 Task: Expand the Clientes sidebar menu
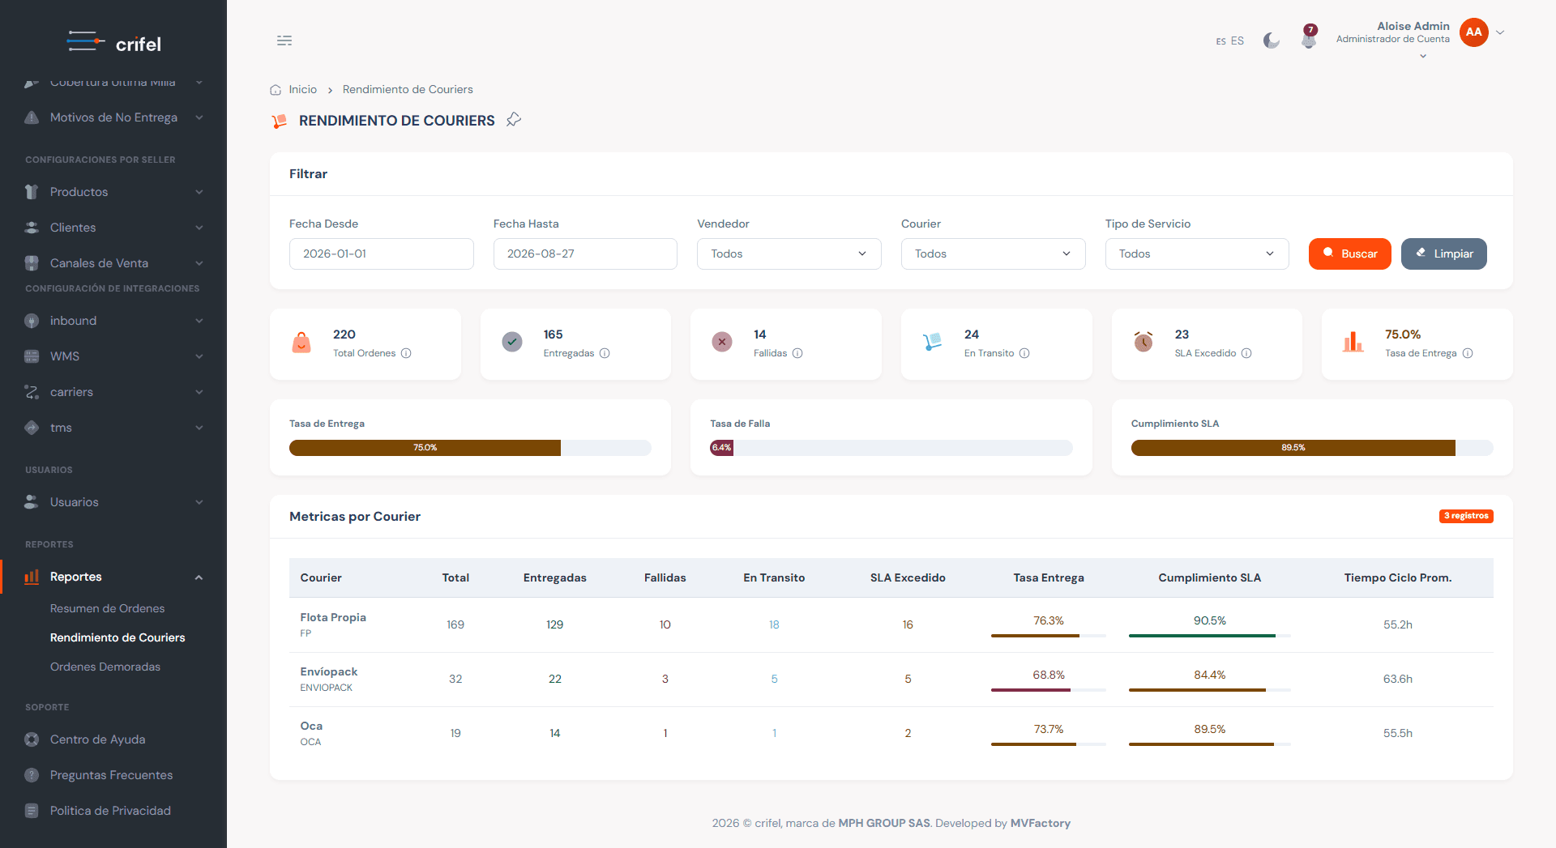click(x=113, y=228)
